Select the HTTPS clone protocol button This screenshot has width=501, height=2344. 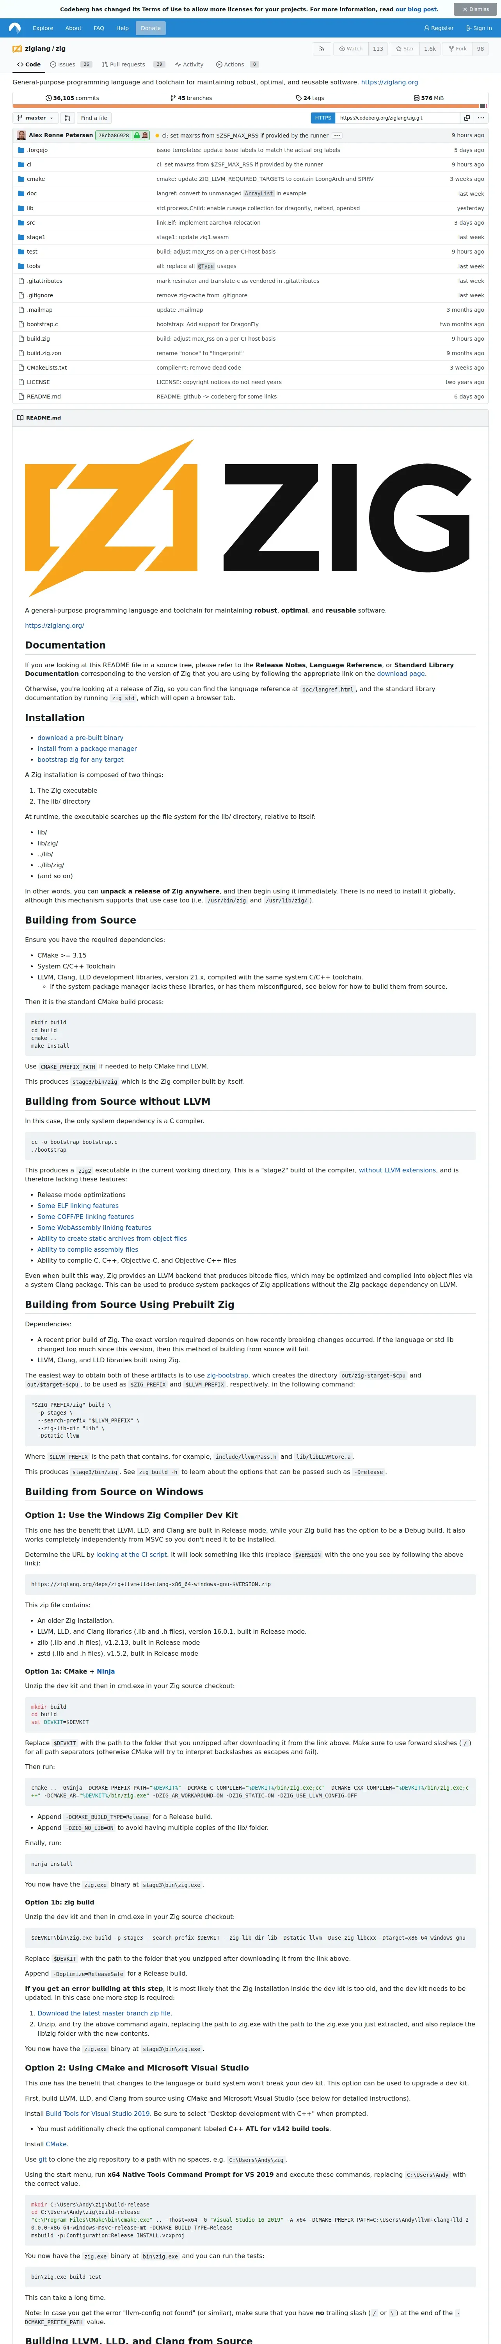pyautogui.click(x=323, y=117)
